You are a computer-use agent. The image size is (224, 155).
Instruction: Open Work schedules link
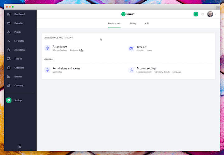[60, 50]
